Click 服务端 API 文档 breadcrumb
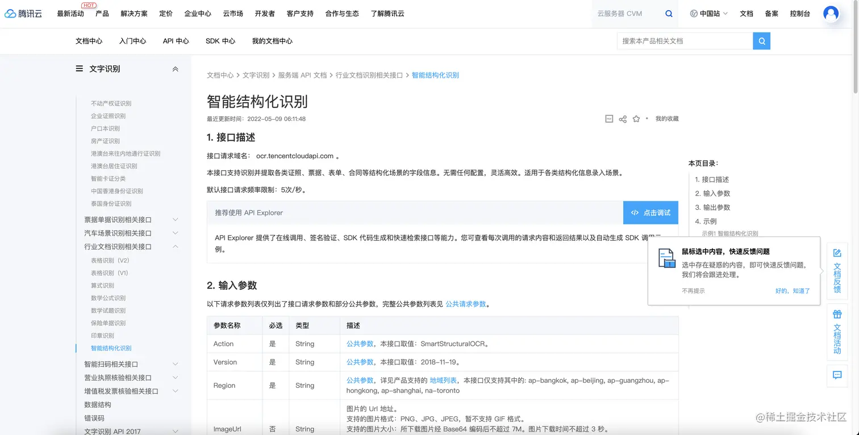 pos(302,75)
